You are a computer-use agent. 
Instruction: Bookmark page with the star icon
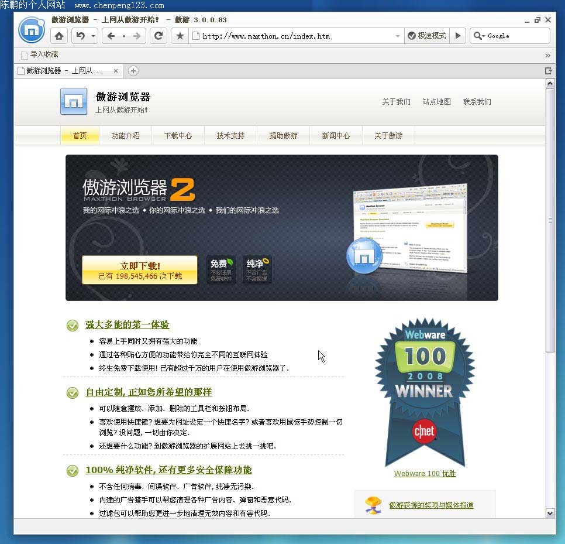(x=180, y=36)
